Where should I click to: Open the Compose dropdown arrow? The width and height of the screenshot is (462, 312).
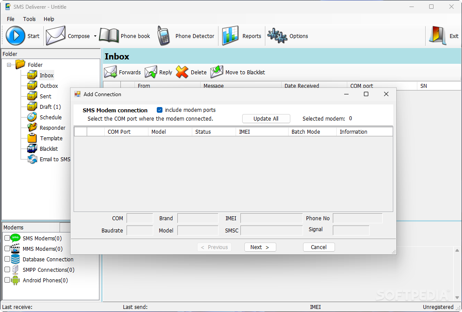coord(95,36)
